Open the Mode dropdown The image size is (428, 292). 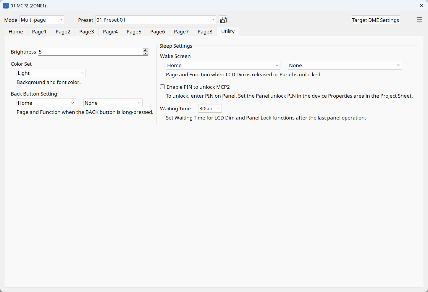coord(42,20)
